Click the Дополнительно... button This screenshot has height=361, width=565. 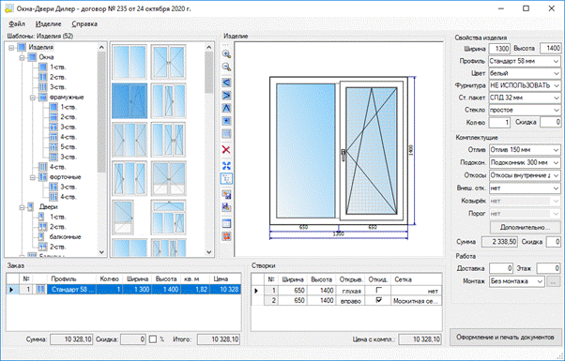[525, 228]
